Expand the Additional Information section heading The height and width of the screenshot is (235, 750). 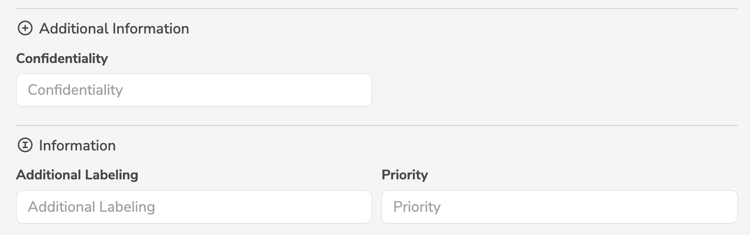point(114,28)
